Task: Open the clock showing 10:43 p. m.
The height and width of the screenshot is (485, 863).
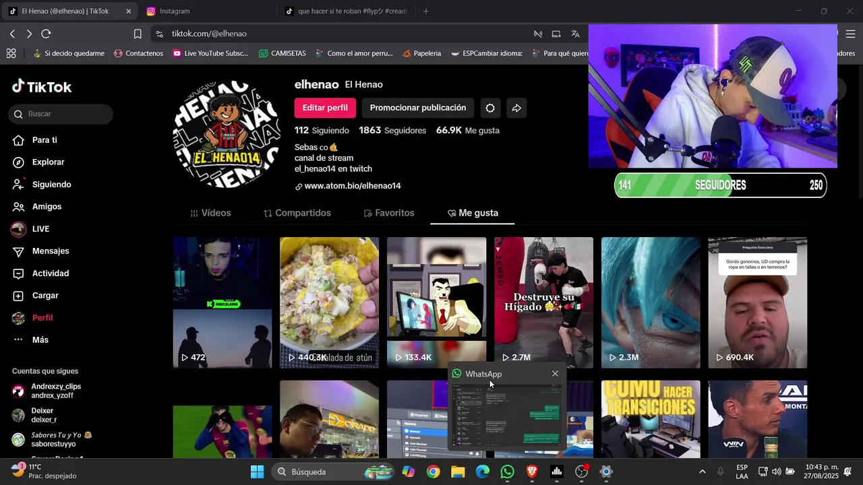Action: (823, 472)
